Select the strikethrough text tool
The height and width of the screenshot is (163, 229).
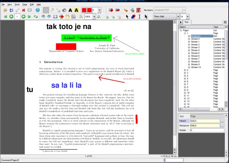coord(70,10)
